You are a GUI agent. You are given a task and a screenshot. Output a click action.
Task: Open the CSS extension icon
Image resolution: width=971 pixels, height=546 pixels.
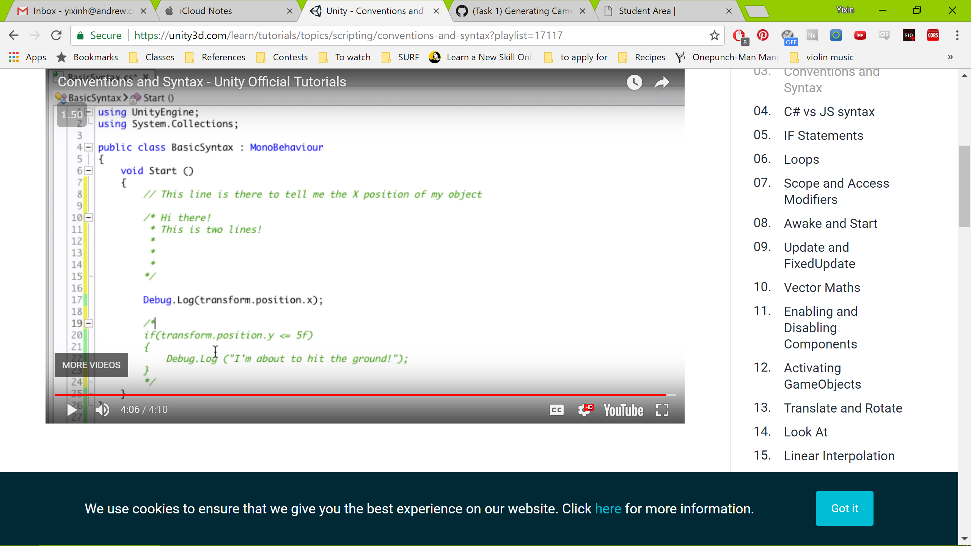pos(884,35)
